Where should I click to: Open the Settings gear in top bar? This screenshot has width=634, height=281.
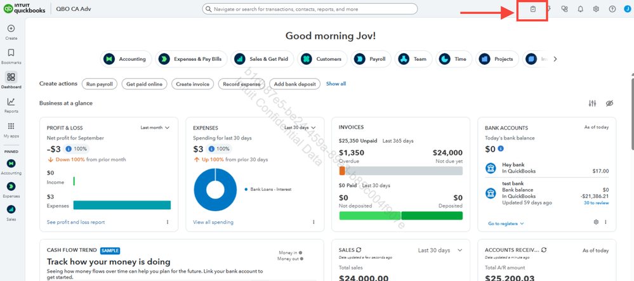[596, 10]
